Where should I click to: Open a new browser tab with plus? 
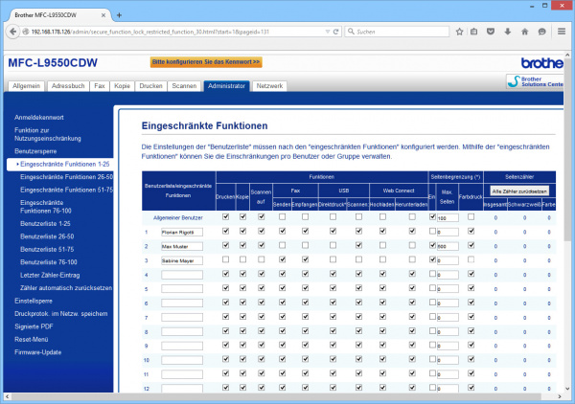coord(119,15)
